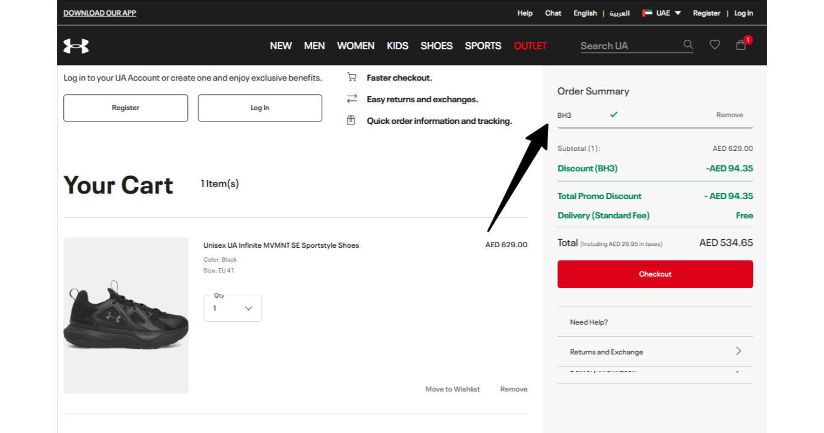Screen dimensions: 824x433
Task: Click the 1 Item(s) count text
Action: tap(220, 183)
